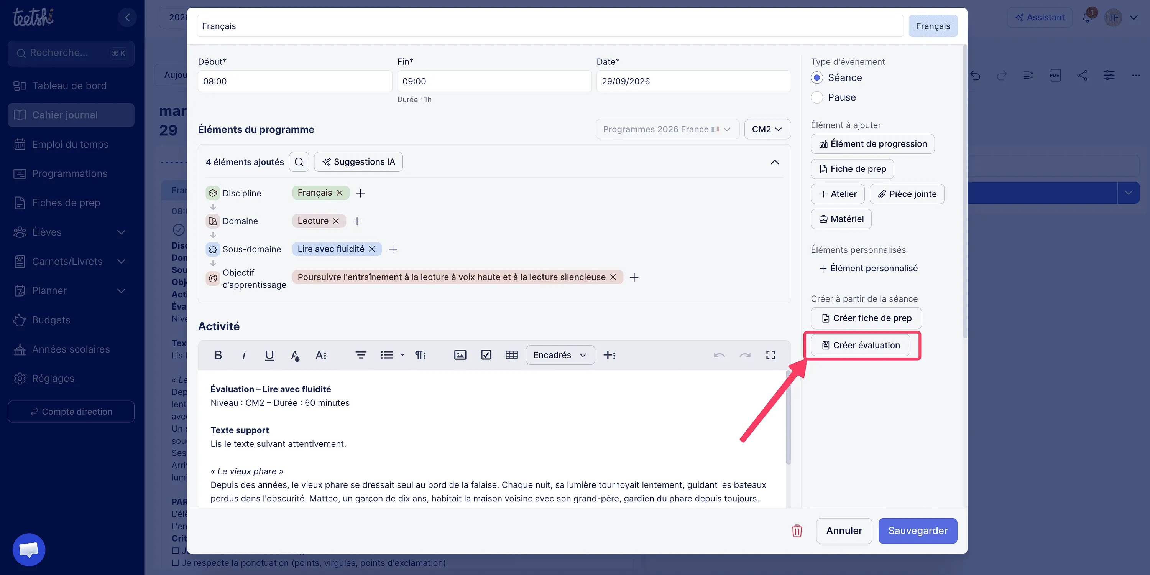The height and width of the screenshot is (575, 1150).
Task: Collapse the 4 éléments ajoutés panel
Action: [775, 162]
